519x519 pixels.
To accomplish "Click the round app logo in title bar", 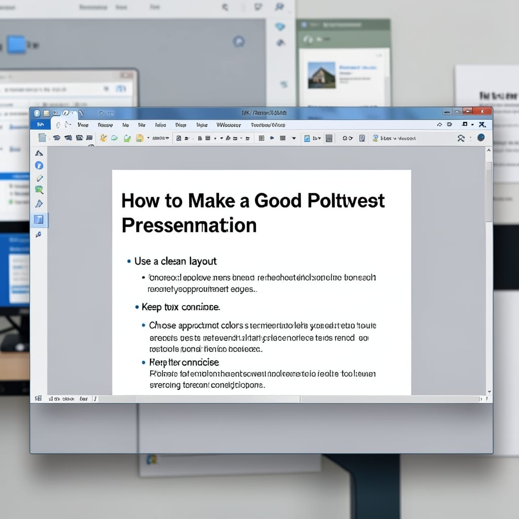I will pos(37,113).
